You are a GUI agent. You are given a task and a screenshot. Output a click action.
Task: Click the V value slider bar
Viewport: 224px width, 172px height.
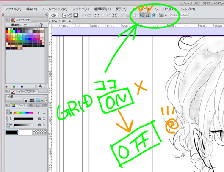point(24,125)
